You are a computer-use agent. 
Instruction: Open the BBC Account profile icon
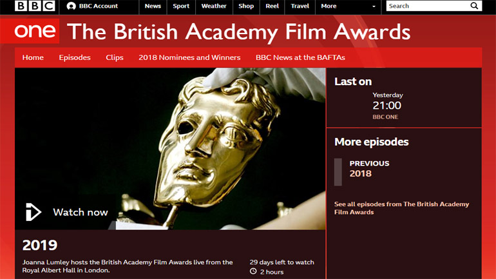(x=71, y=6)
